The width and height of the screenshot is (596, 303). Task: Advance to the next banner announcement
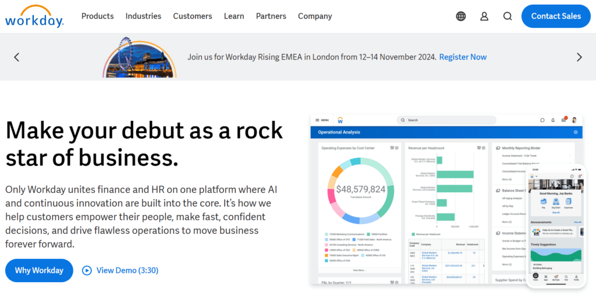click(579, 57)
